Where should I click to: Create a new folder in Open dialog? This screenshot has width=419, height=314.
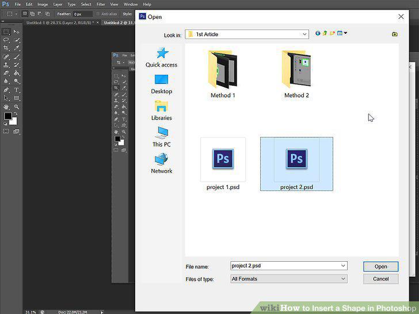tap(332, 33)
